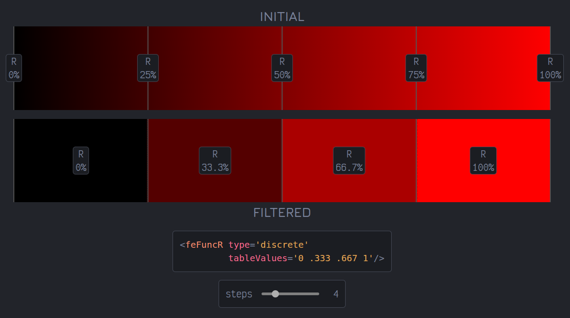The height and width of the screenshot is (318, 570).
Task: Click the initial R 25% marker label
Action: (x=148, y=68)
